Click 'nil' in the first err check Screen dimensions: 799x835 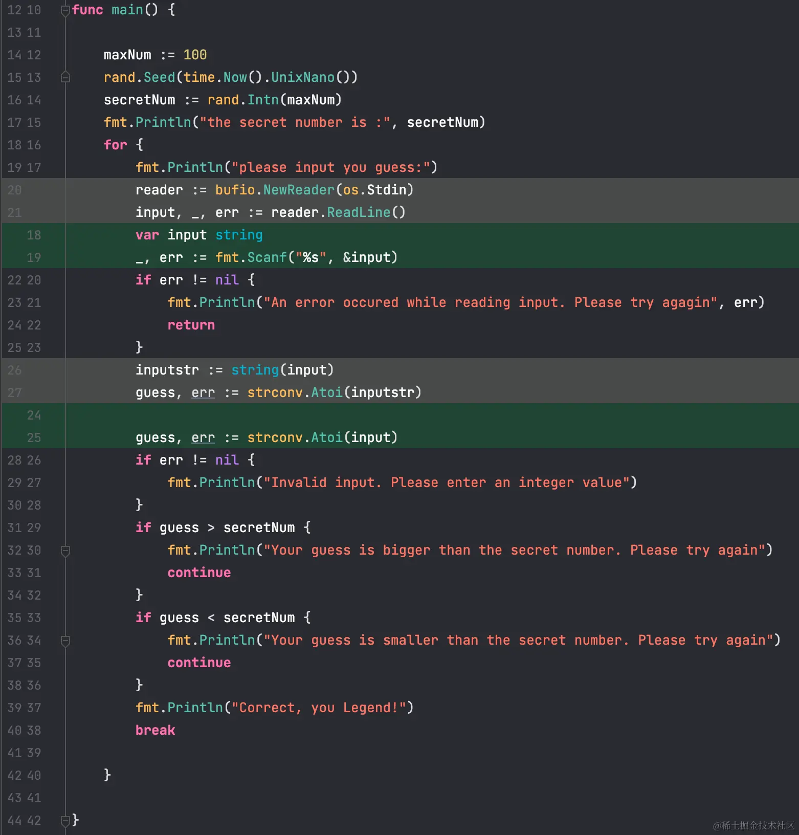click(x=227, y=280)
